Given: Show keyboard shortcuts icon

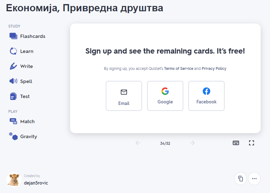Looking at the screenshot, I should pos(236,143).
